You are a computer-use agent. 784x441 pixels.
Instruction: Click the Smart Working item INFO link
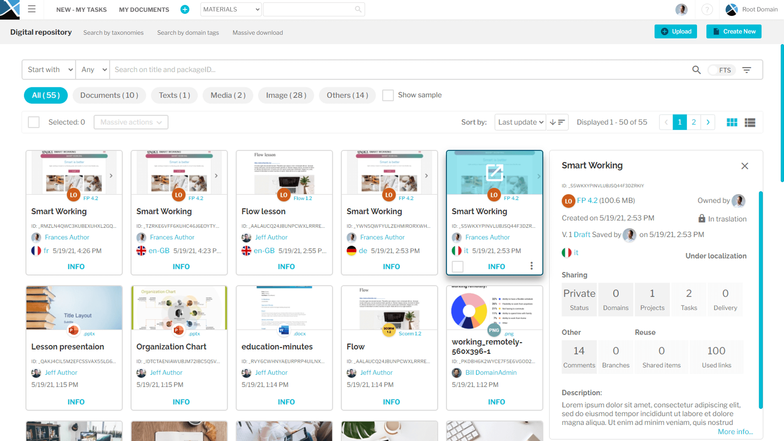pyautogui.click(x=495, y=266)
